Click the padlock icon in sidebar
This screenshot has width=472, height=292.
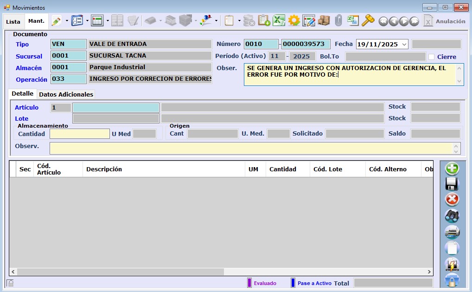click(452, 280)
